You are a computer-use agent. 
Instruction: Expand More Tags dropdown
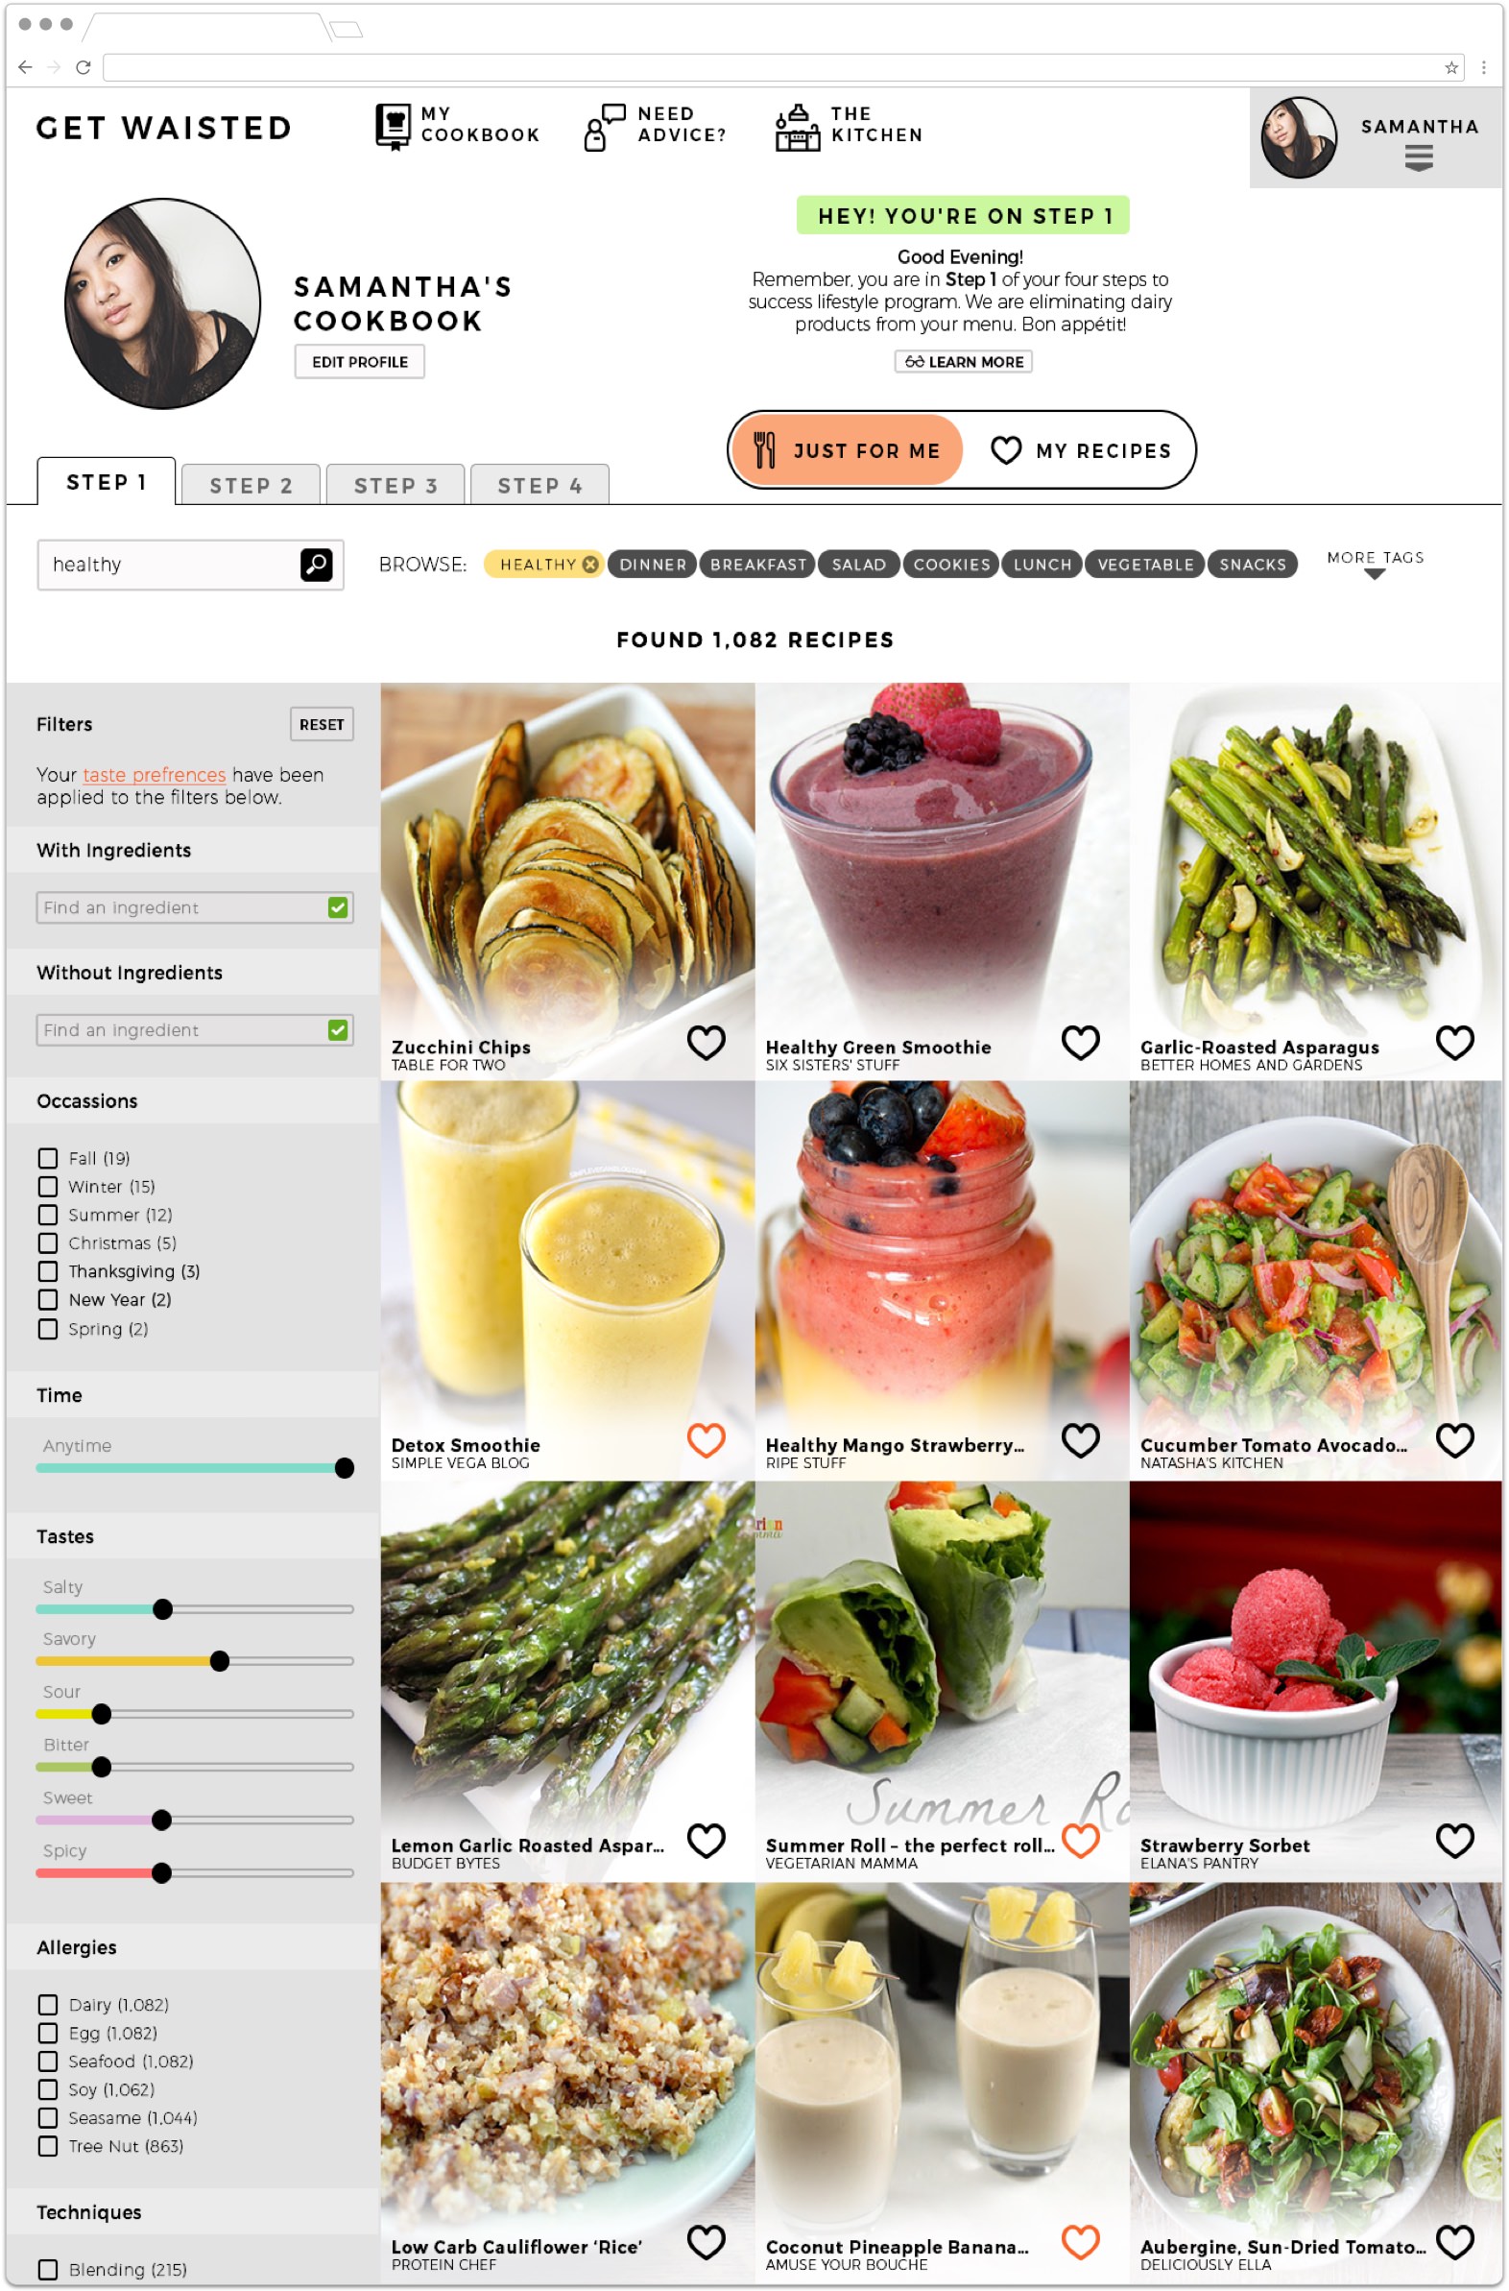(x=1375, y=564)
